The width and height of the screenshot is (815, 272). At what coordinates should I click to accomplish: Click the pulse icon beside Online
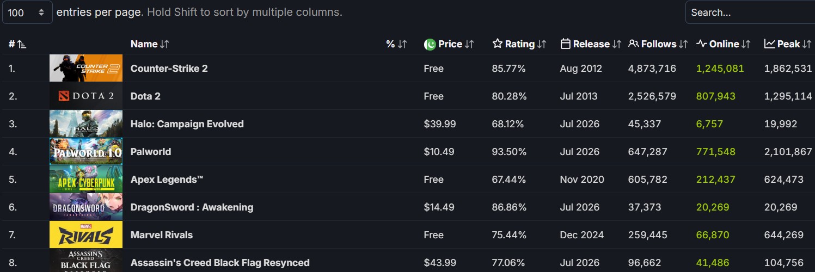(x=702, y=44)
